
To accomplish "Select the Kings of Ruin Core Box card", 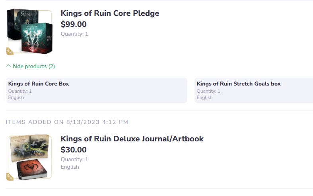I will pyautogui.click(x=96, y=90).
